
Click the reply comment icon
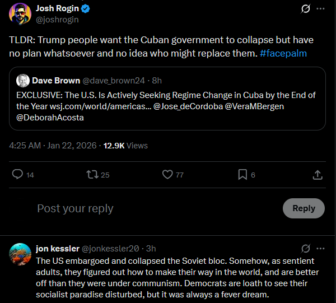[17, 175]
